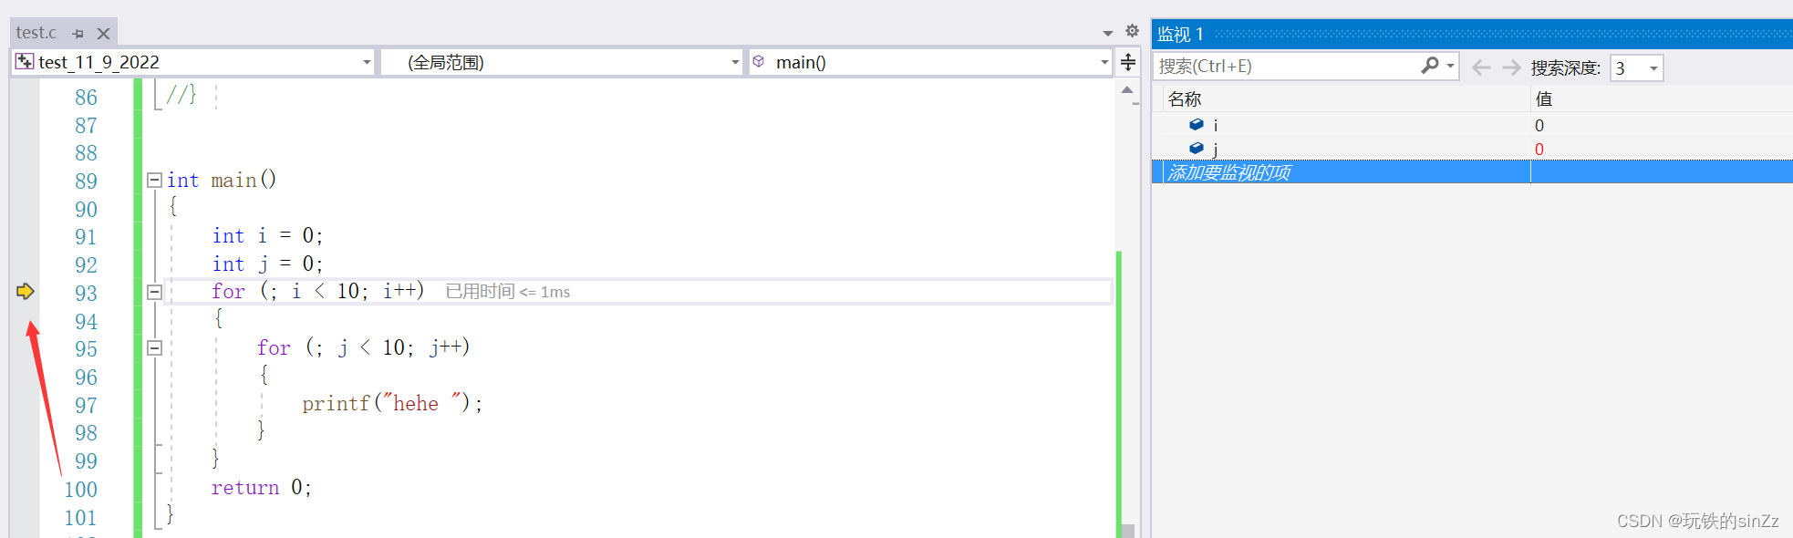Collapse the inner for loop at line 95
The height and width of the screenshot is (538, 1793).
pos(155,348)
